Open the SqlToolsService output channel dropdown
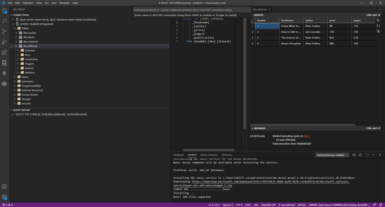Image resolution: width=385 pixels, height=207 pixels. 332,155
